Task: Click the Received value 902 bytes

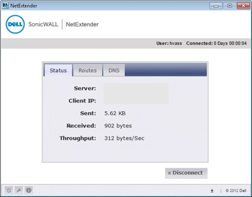Action: coord(118,126)
